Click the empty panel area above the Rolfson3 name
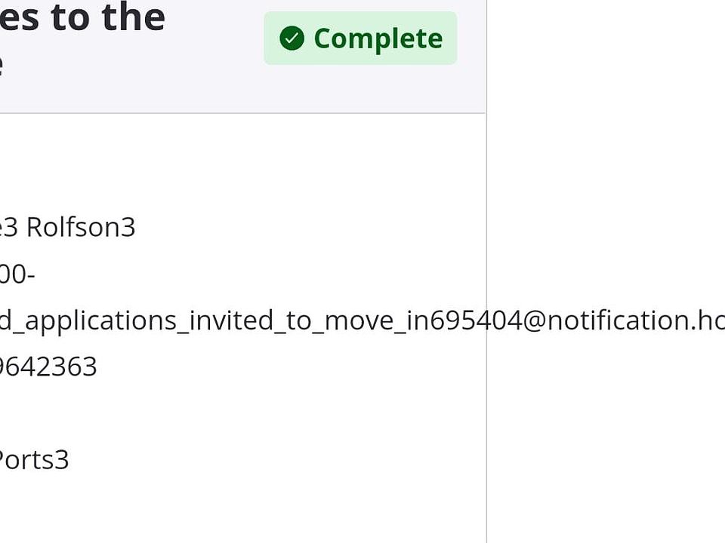The image size is (725, 543). click(x=227, y=166)
